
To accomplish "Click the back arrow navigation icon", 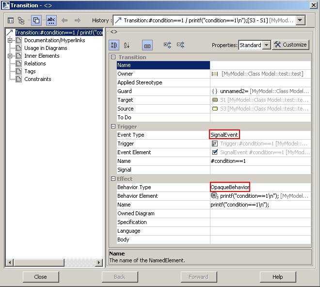I will 64,20.
